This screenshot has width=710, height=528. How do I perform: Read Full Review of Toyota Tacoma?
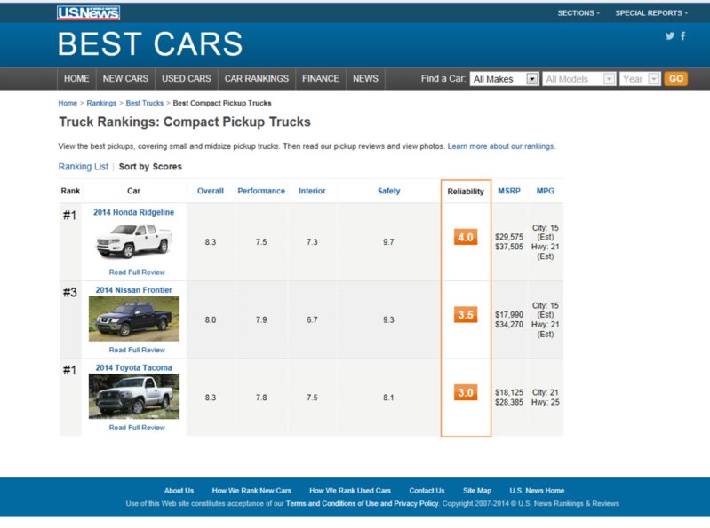click(x=137, y=428)
